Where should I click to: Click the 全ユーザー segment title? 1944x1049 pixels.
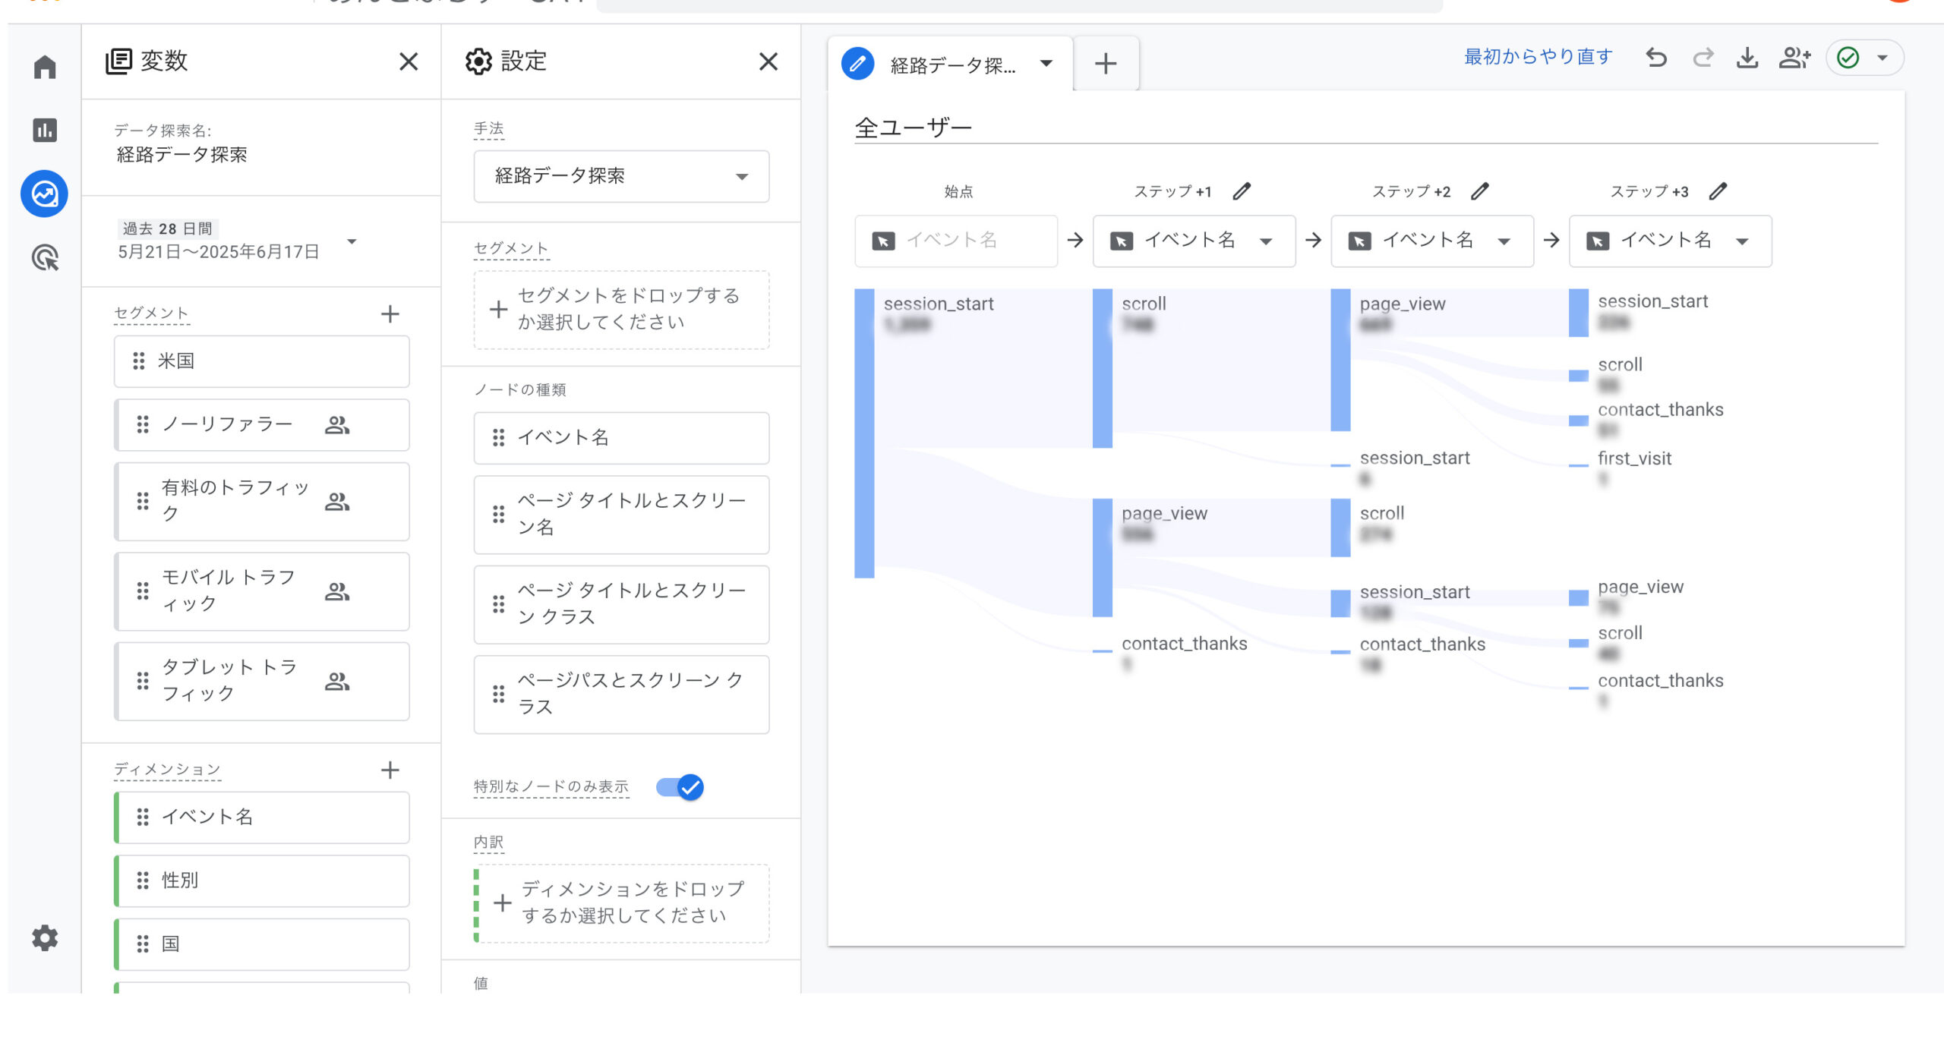[x=914, y=128]
